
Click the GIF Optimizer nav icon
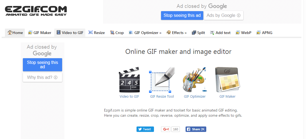pyautogui.click(x=131, y=33)
